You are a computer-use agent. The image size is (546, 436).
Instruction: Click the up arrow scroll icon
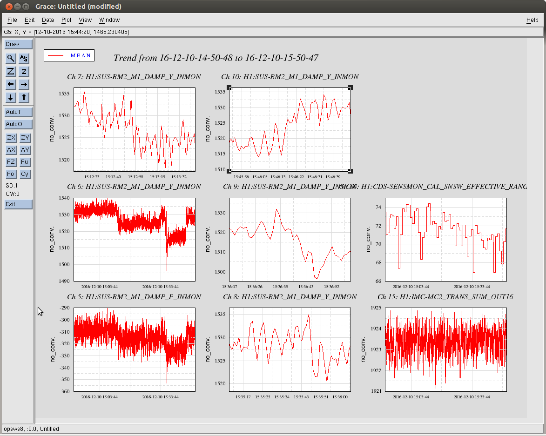point(24,97)
